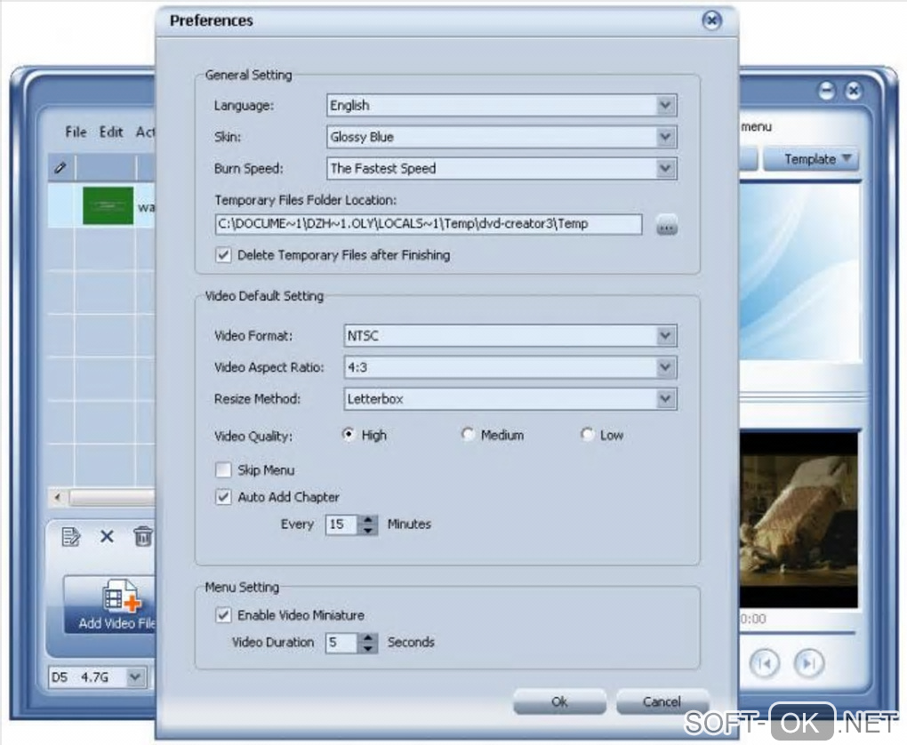Viewport: 907px width, 745px height.
Task: Enable the Skip Menu checkbox
Action: pyautogui.click(x=223, y=469)
